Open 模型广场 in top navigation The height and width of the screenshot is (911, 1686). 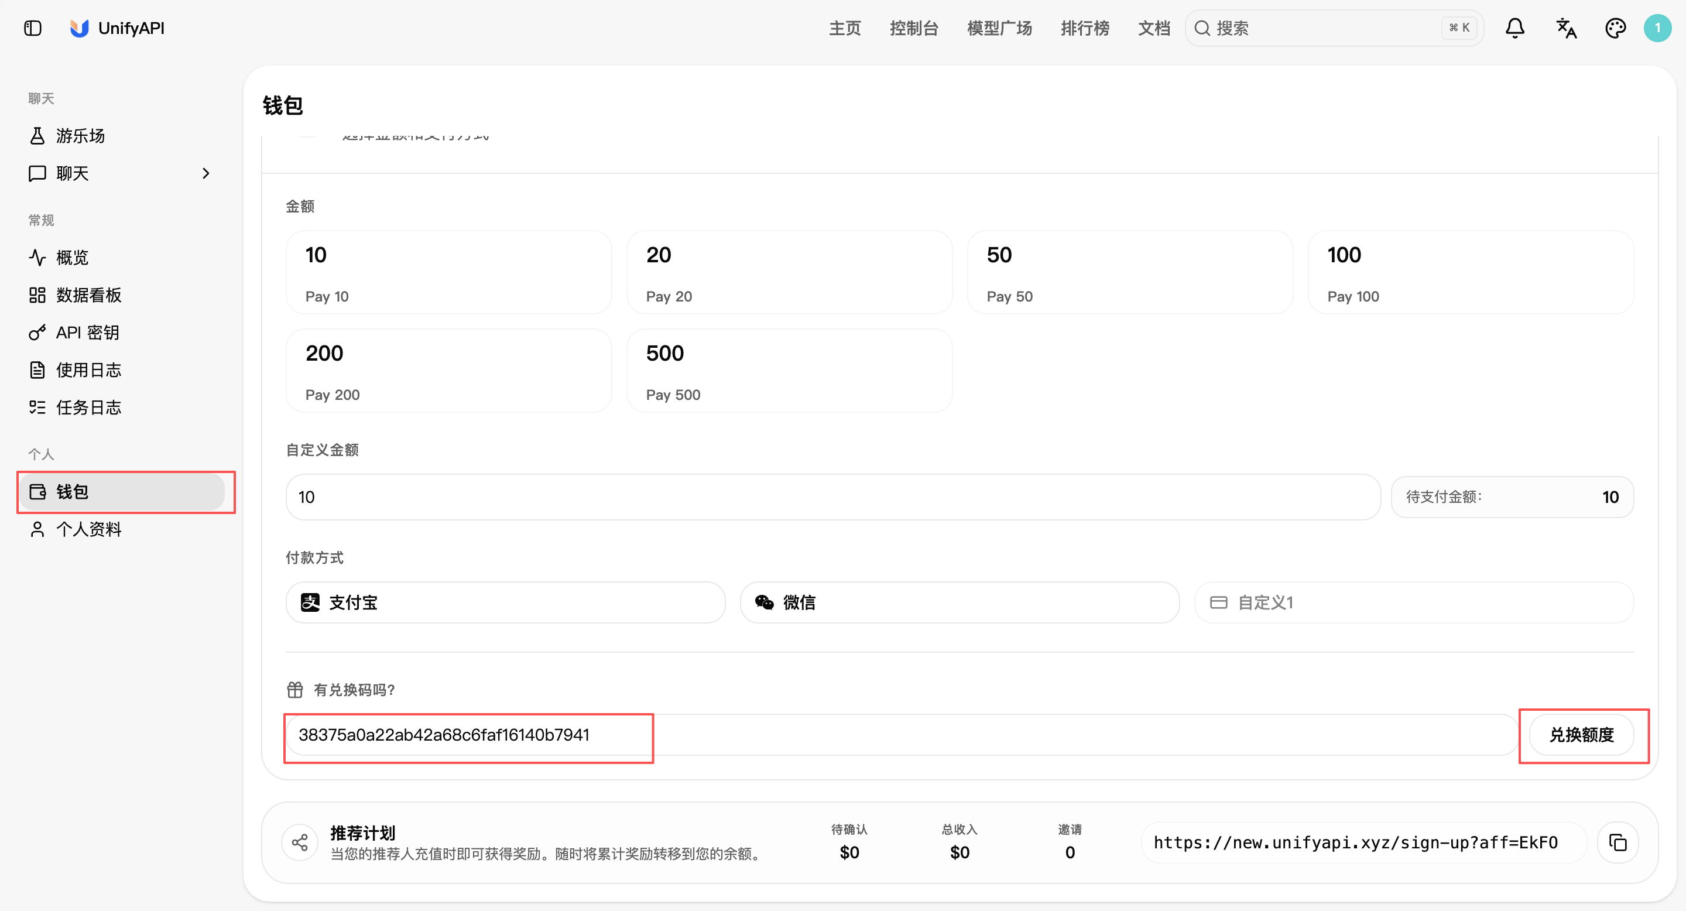click(x=999, y=28)
